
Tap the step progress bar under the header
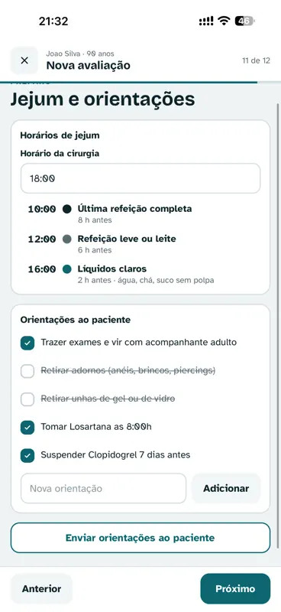tap(140, 83)
